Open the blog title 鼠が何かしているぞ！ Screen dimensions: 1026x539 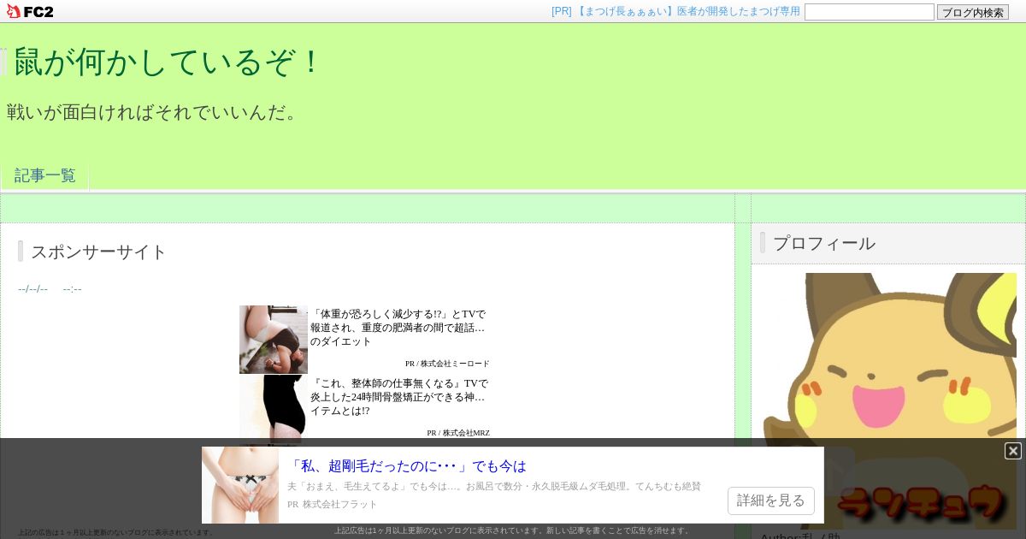[x=168, y=62]
